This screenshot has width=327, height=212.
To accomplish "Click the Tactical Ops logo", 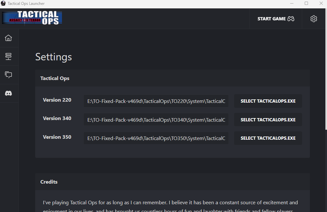I will pyautogui.click(x=32, y=18).
